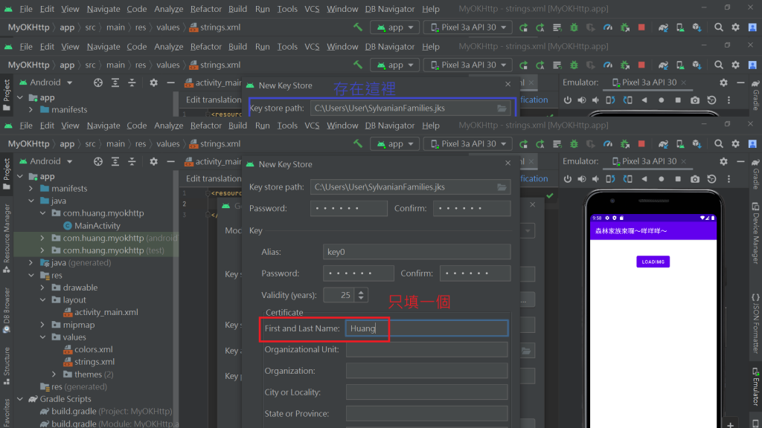Collapse the Gradle Scripts node
Viewport: 762px width, 428px height.
click(20, 399)
